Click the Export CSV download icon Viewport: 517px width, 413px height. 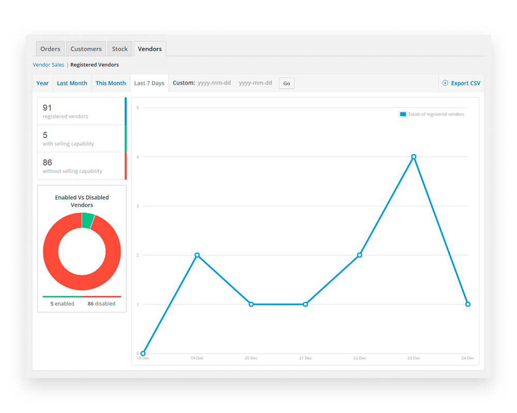[x=445, y=83]
